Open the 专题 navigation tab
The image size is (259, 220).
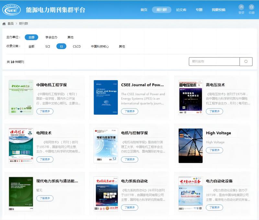[199, 10]
